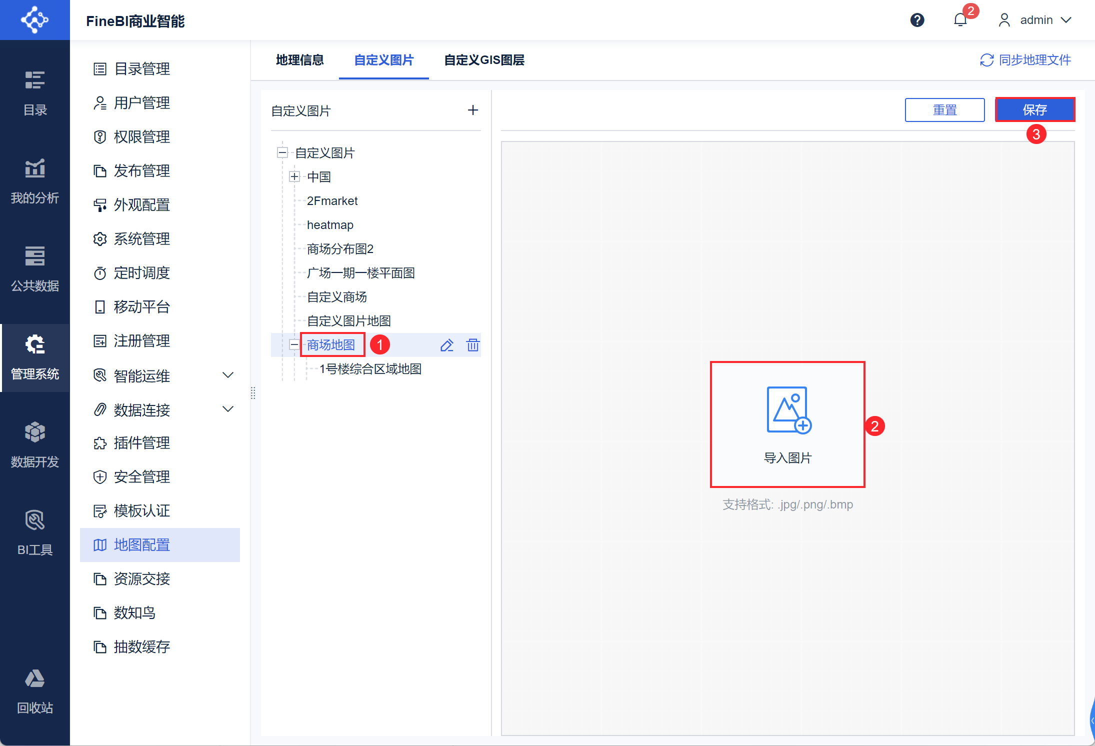Open 移动平台 menu item
The height and width of the screenshot is (746, 1095).
[x=160, y=307]
